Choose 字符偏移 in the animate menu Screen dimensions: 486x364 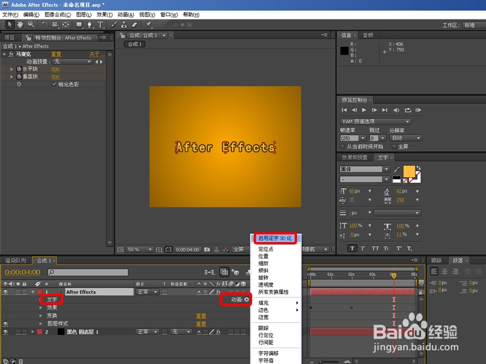click(x=269, y=353)
